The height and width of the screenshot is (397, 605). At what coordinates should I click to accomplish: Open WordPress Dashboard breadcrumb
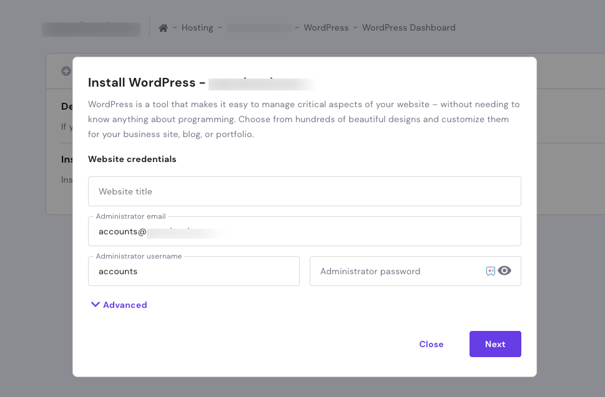[408, 27]
